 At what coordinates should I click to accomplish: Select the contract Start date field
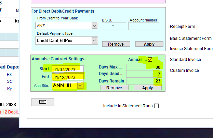[67, 69]
